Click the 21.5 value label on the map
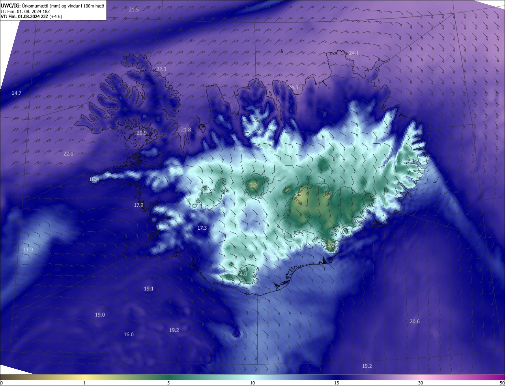This screenshot has width=505, height=386. pyautogui.click(x=134, y=9)
